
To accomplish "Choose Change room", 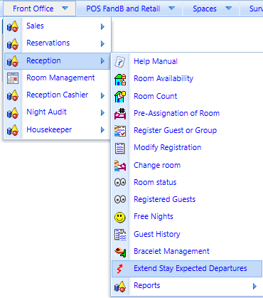I will coord(187,166).
